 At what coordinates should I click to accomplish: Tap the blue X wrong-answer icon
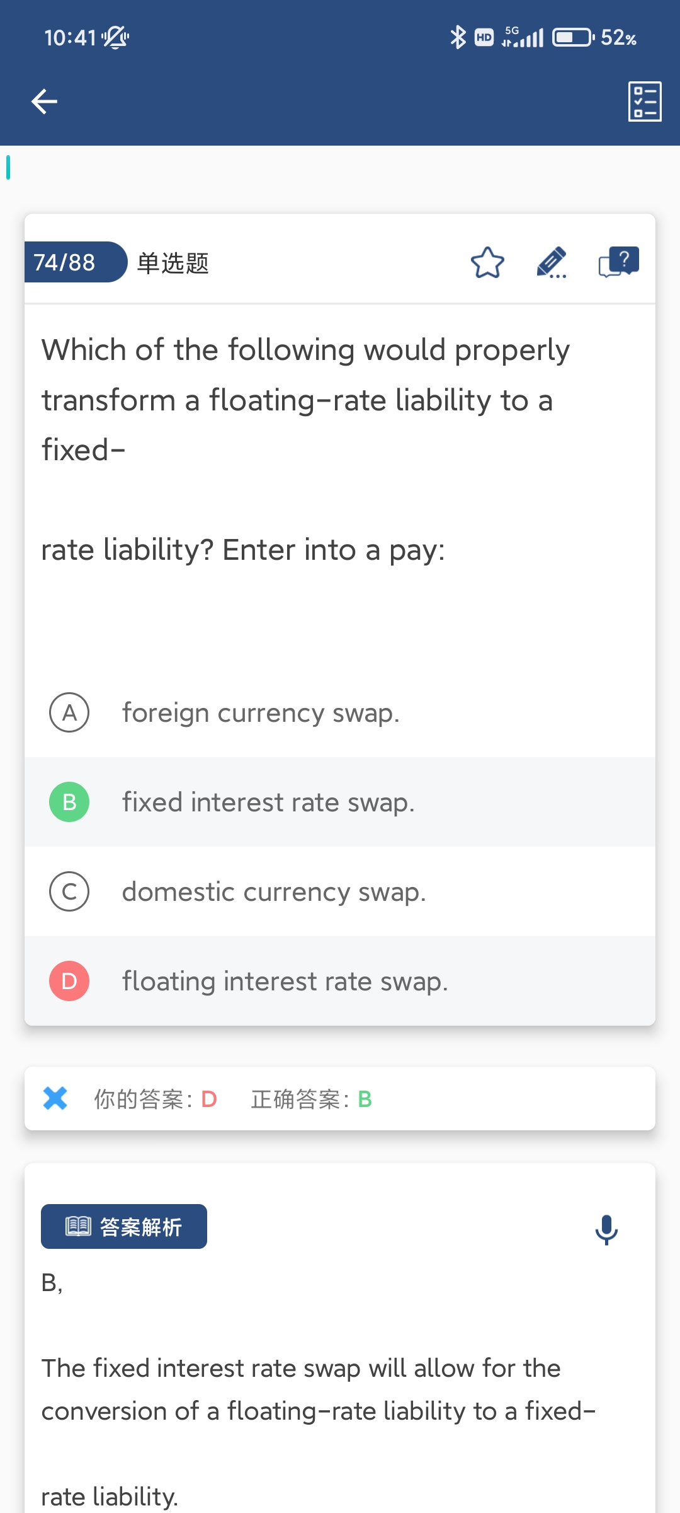[55, 1098]
